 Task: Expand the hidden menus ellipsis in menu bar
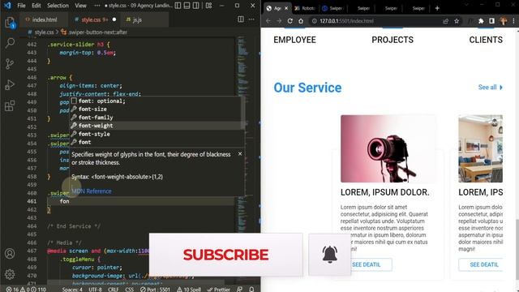[x=97, y=6]
